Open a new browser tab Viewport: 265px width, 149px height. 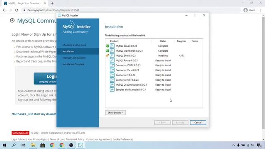[x=52, y=3]
